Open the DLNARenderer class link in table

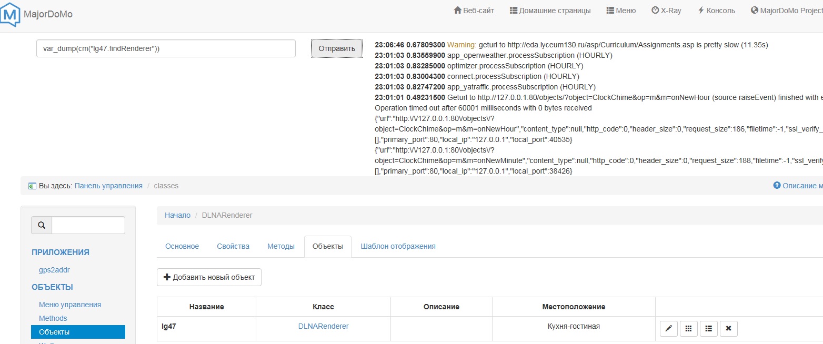point(323,326)
